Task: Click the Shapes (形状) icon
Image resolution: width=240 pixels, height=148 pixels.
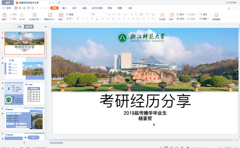Action: point(172,15)
